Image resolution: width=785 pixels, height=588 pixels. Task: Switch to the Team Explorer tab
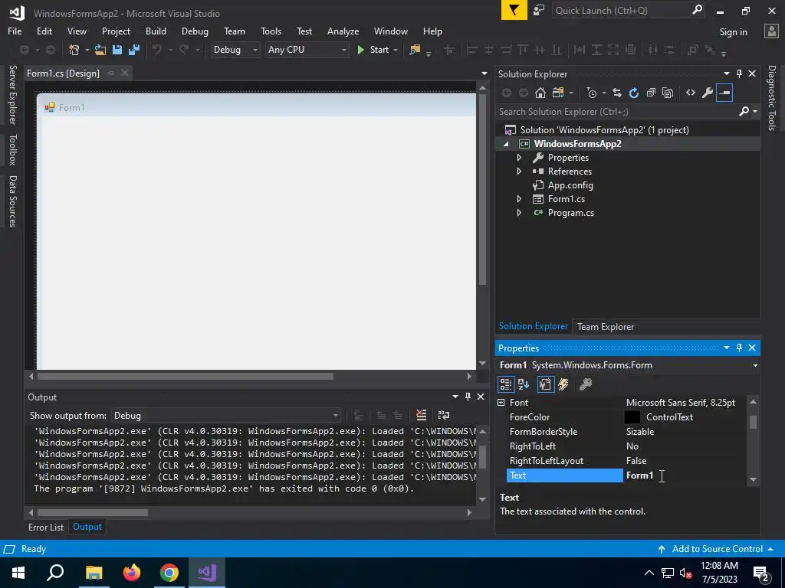pos(606,326)
